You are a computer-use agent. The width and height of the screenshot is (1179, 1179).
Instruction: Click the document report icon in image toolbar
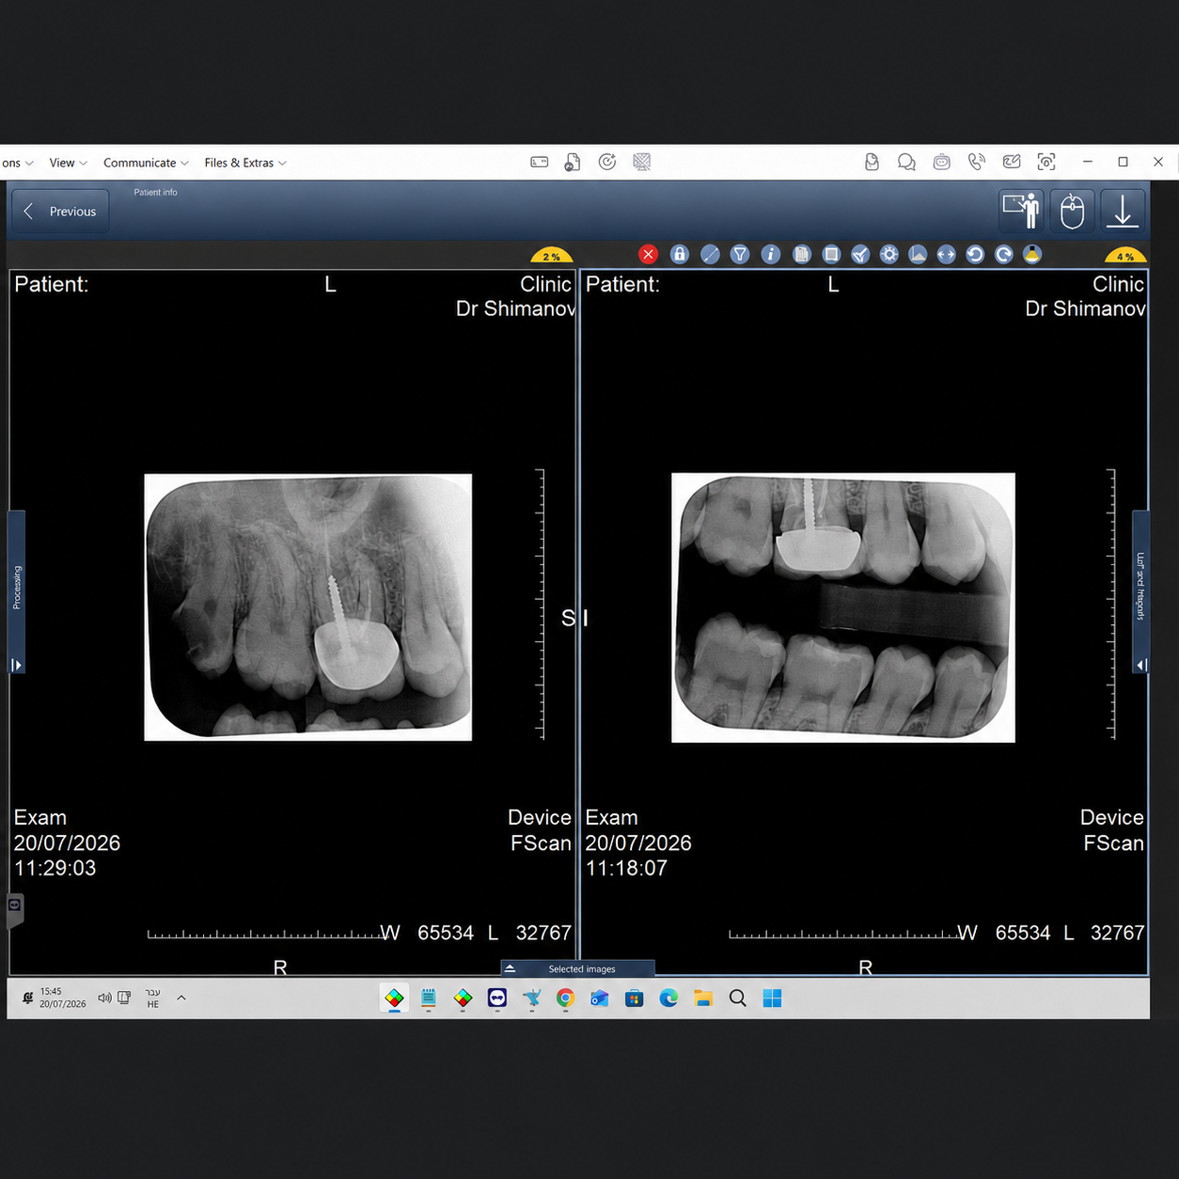pos(801,255)
